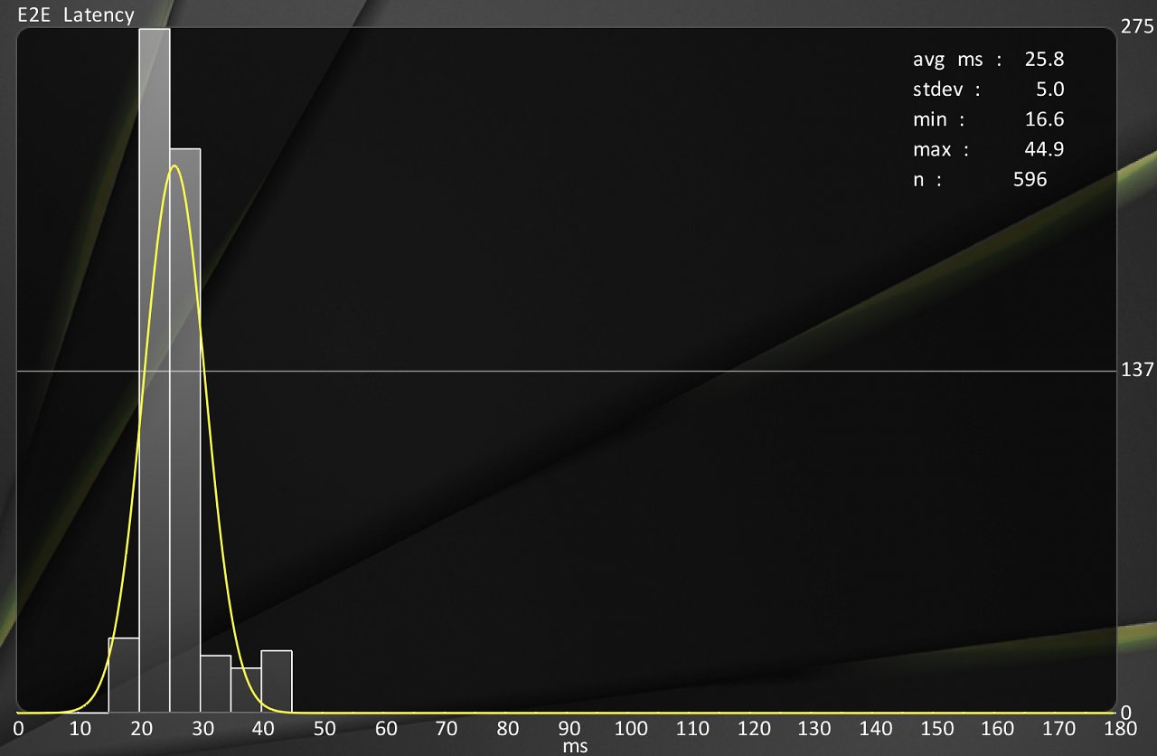Click the x-axis tick label 50
Image resolution: width=1157 pixels, height=756 pixels.
tap(325, 728)
